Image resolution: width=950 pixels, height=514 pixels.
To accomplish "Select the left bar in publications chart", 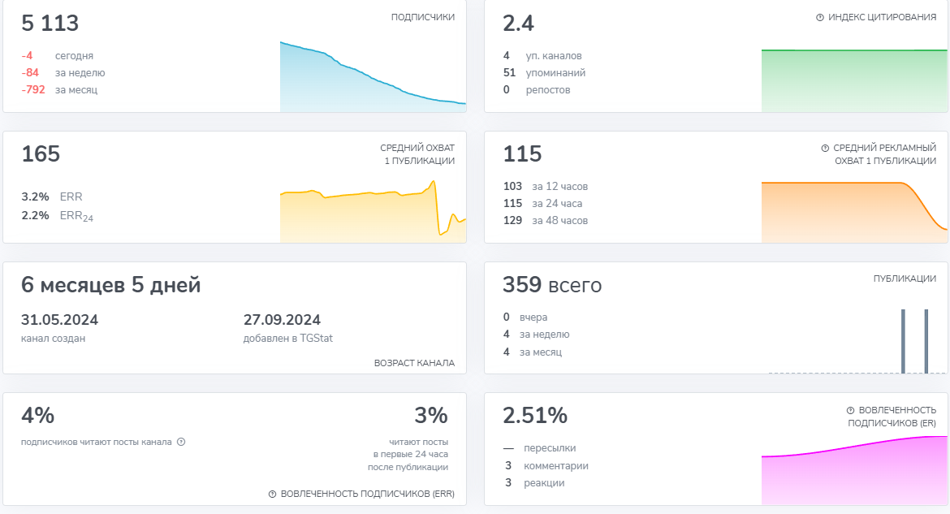I will point(902,341).
